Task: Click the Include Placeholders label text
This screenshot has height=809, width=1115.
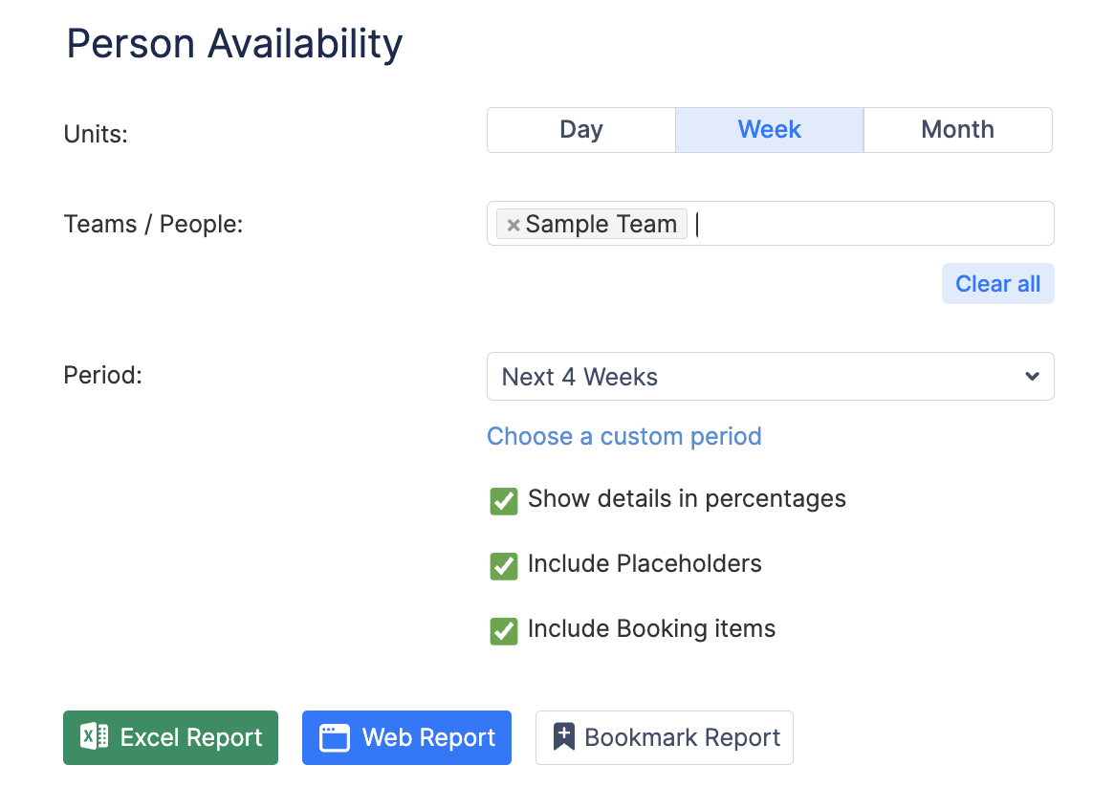Action: [645, 564]
